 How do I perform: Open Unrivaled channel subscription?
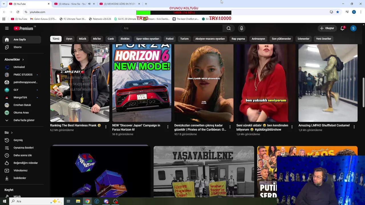22,67
